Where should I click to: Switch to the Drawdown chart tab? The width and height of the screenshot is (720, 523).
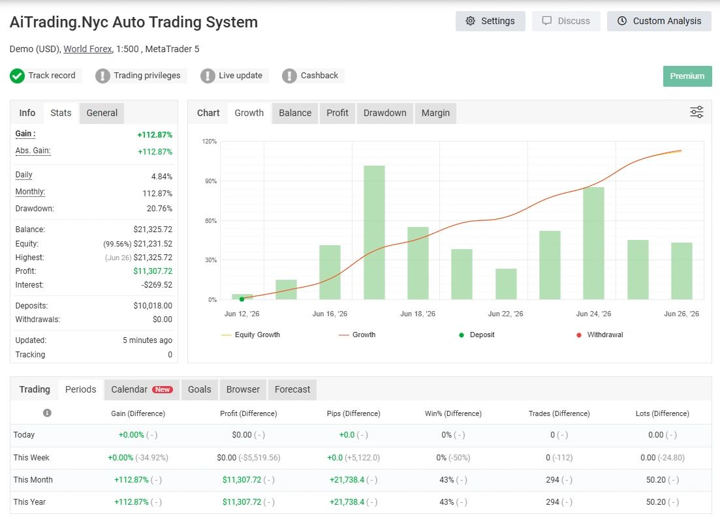[384, 113]
